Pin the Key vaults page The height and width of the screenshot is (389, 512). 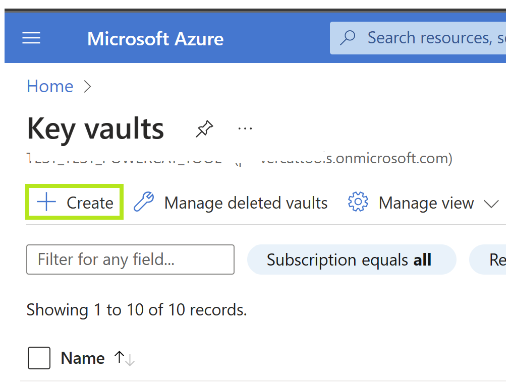point(204,129)
